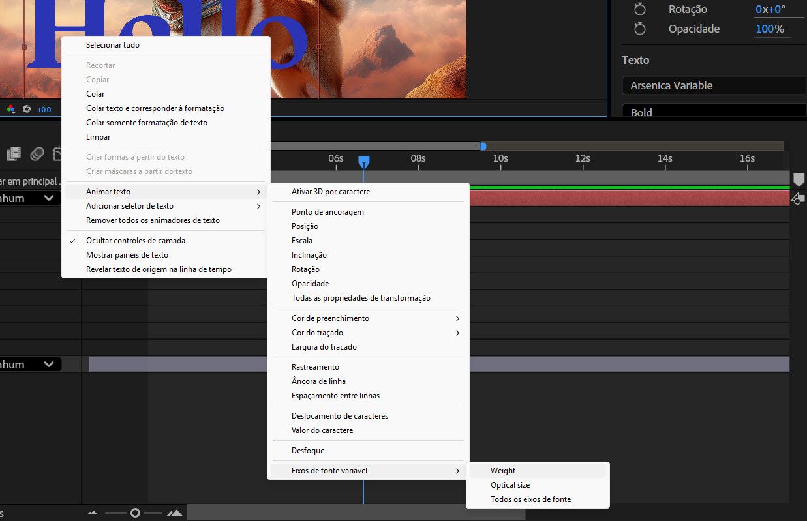The height and width of the screenshot is (521, 807).
Task: Select the frame blending film strip icon
Action: (14, 153)
